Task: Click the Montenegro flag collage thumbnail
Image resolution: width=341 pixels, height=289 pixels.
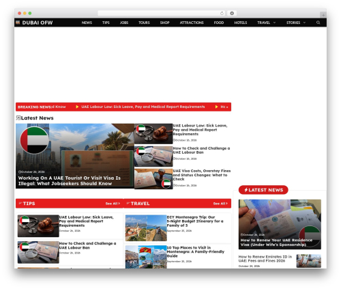Action: click(146, 257)
